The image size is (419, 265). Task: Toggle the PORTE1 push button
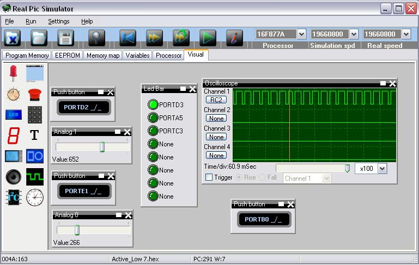[x=84, y=192]
